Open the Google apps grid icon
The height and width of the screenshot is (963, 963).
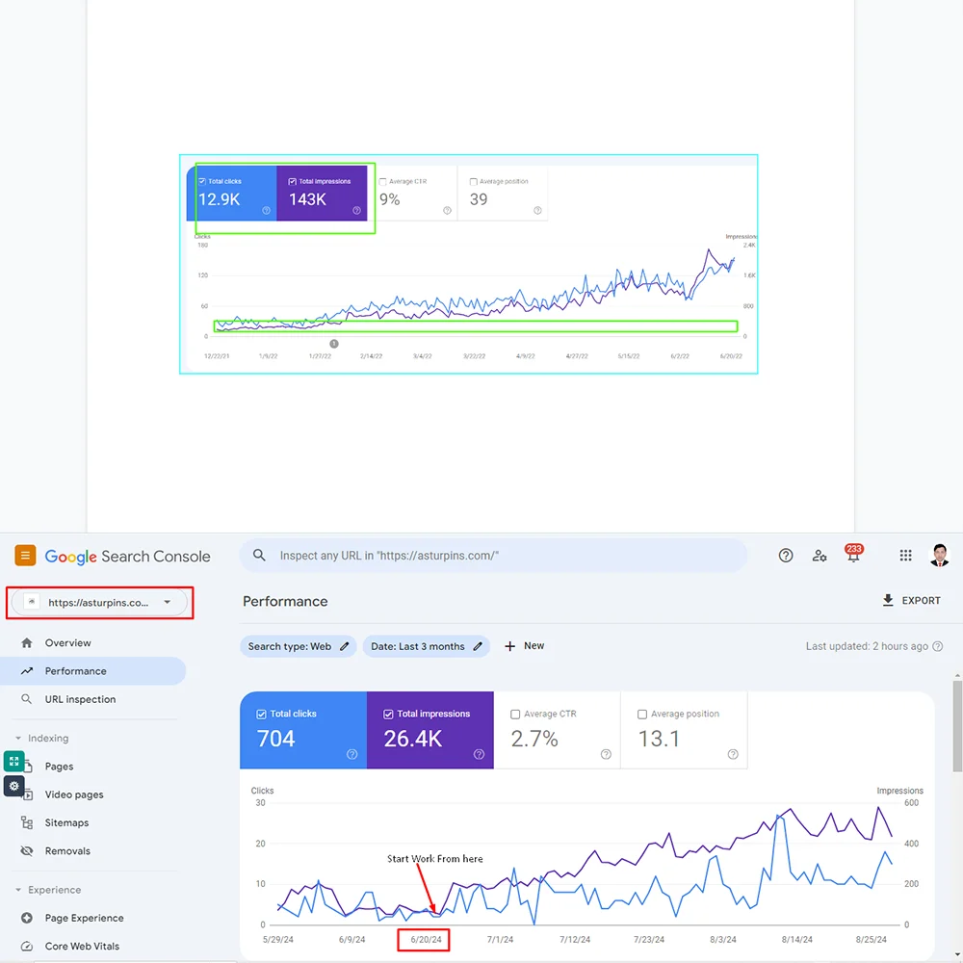click(x=905, y=556)
